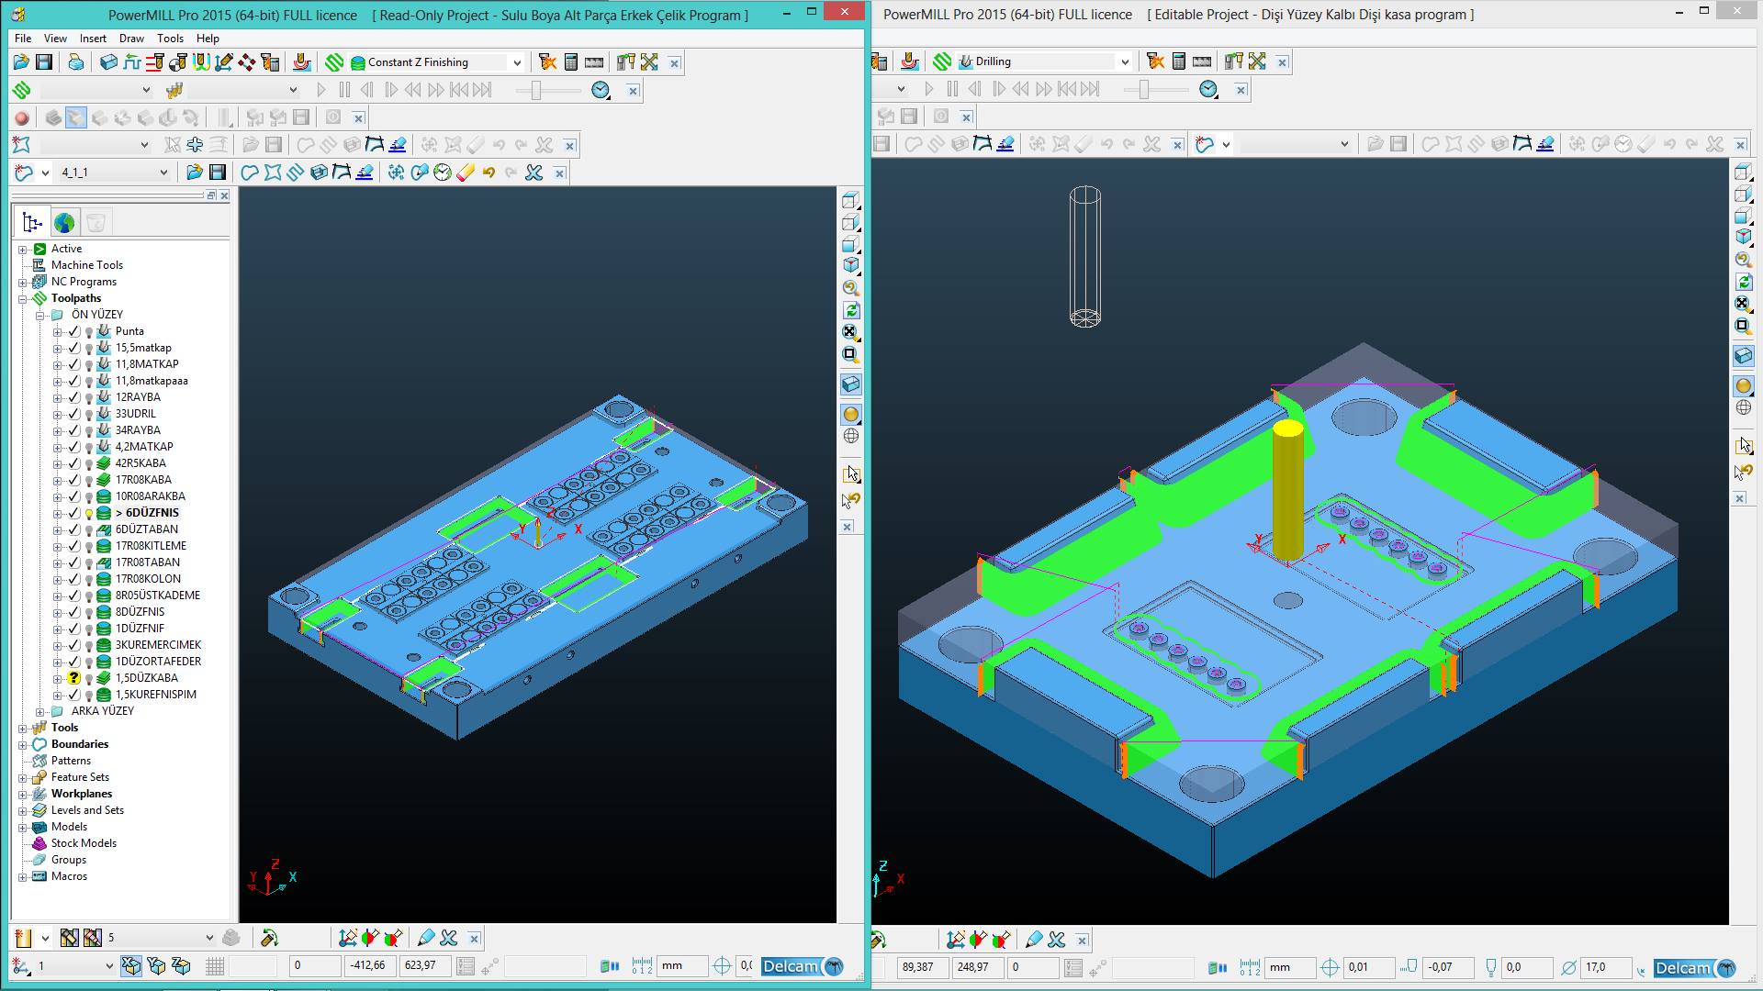Uncheck the 42R5KABA toolpath checkbox
Viewport: 1763px width, 991px height.
point(74,463)
